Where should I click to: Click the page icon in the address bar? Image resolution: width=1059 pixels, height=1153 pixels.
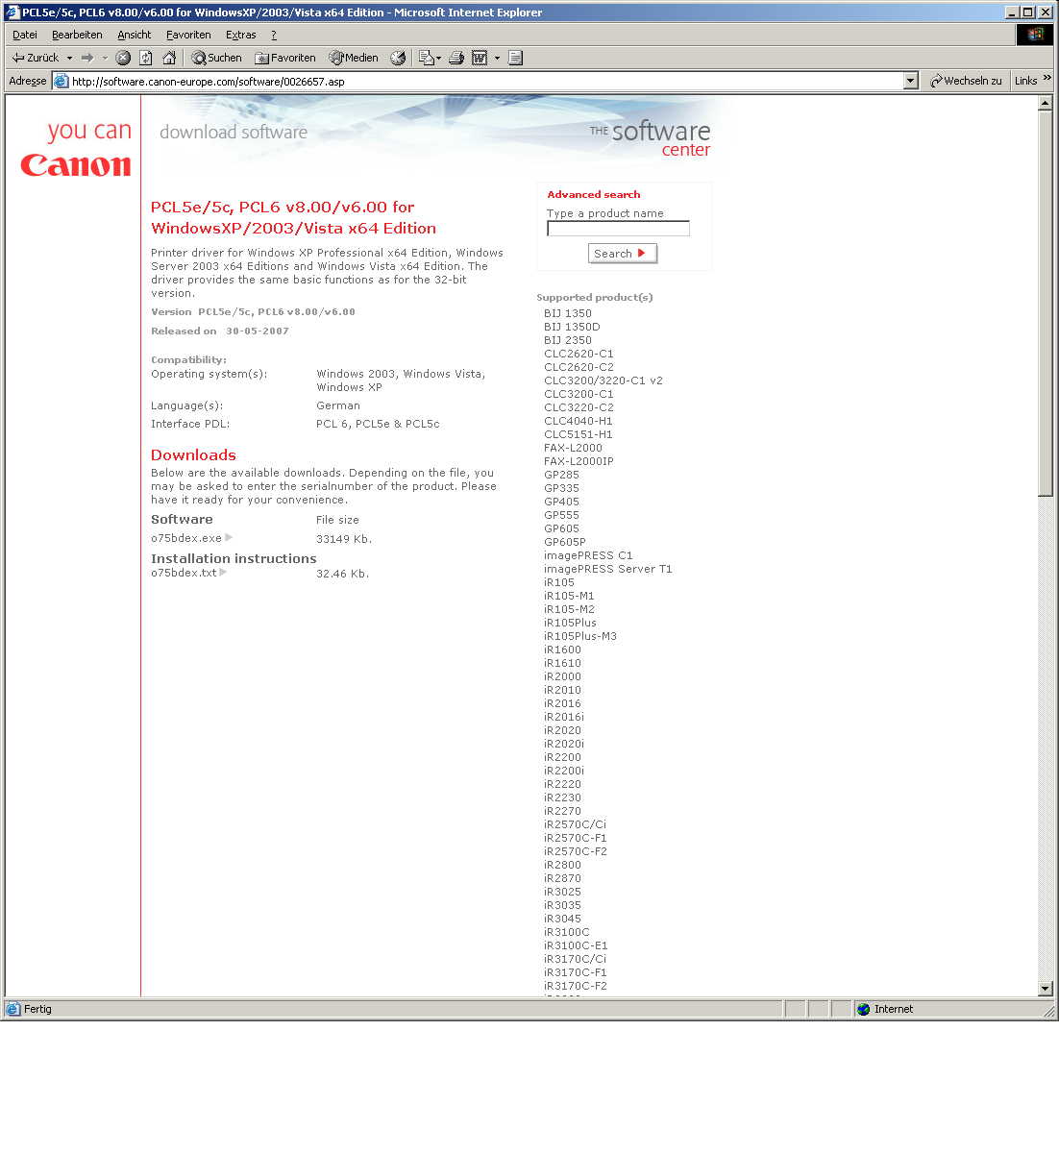tap(62, 82)
